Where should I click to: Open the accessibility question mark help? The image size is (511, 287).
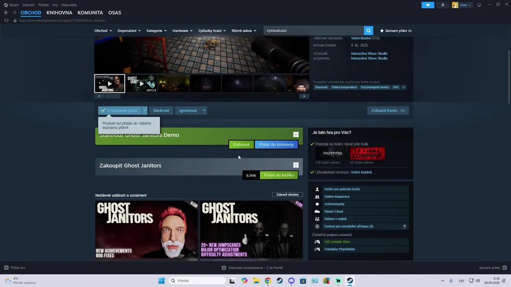pyautogui.click(x=404, y=226)
